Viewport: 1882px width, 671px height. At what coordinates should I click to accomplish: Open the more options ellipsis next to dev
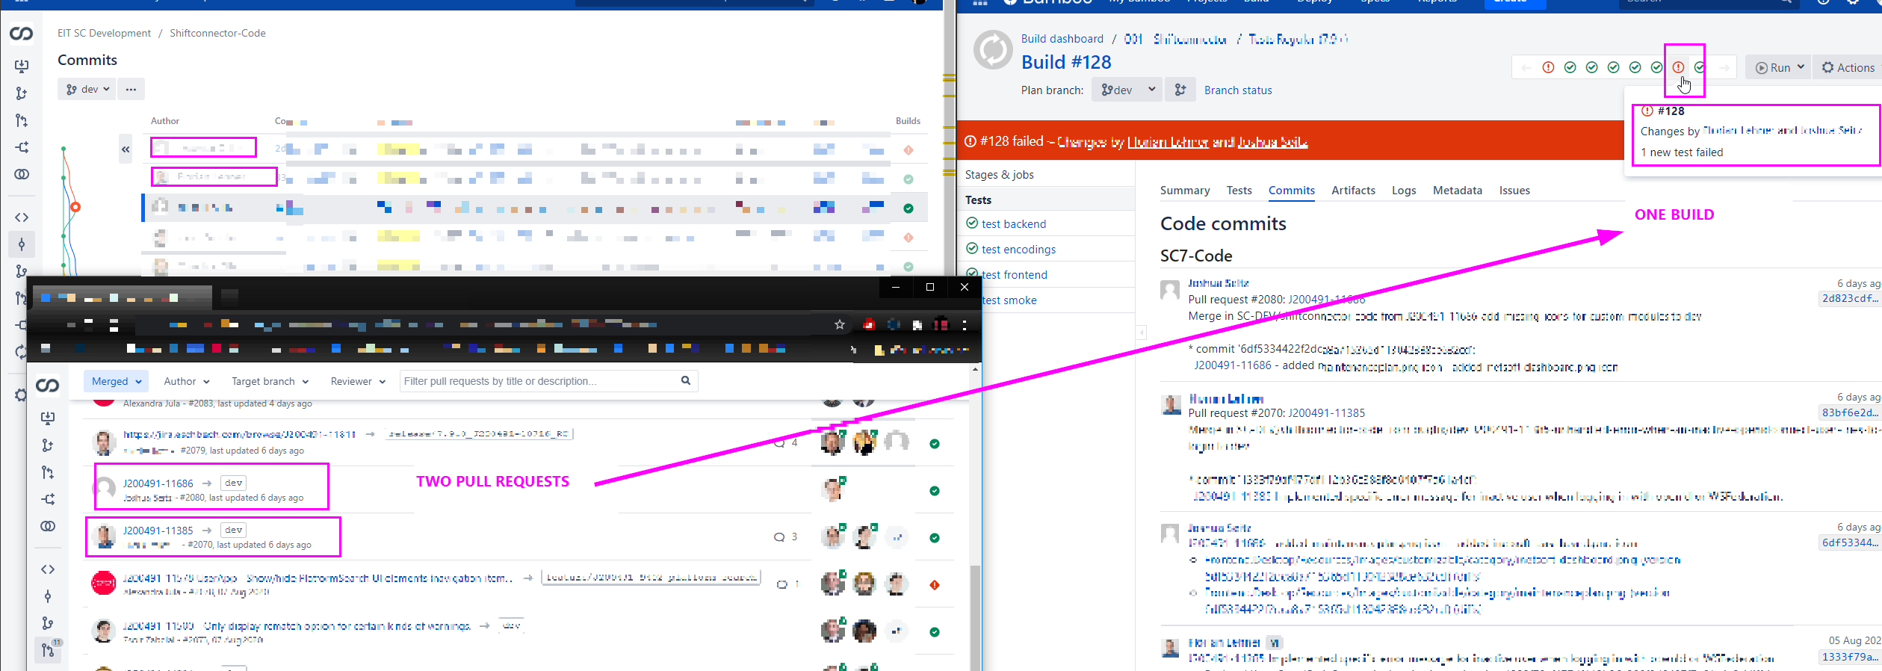(131, 89)
